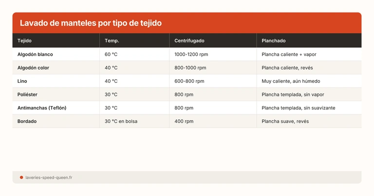Click the 600-800 rpm cell
Image resolution: width=374 pixels, height=196 pixels.
coord(189,81)
